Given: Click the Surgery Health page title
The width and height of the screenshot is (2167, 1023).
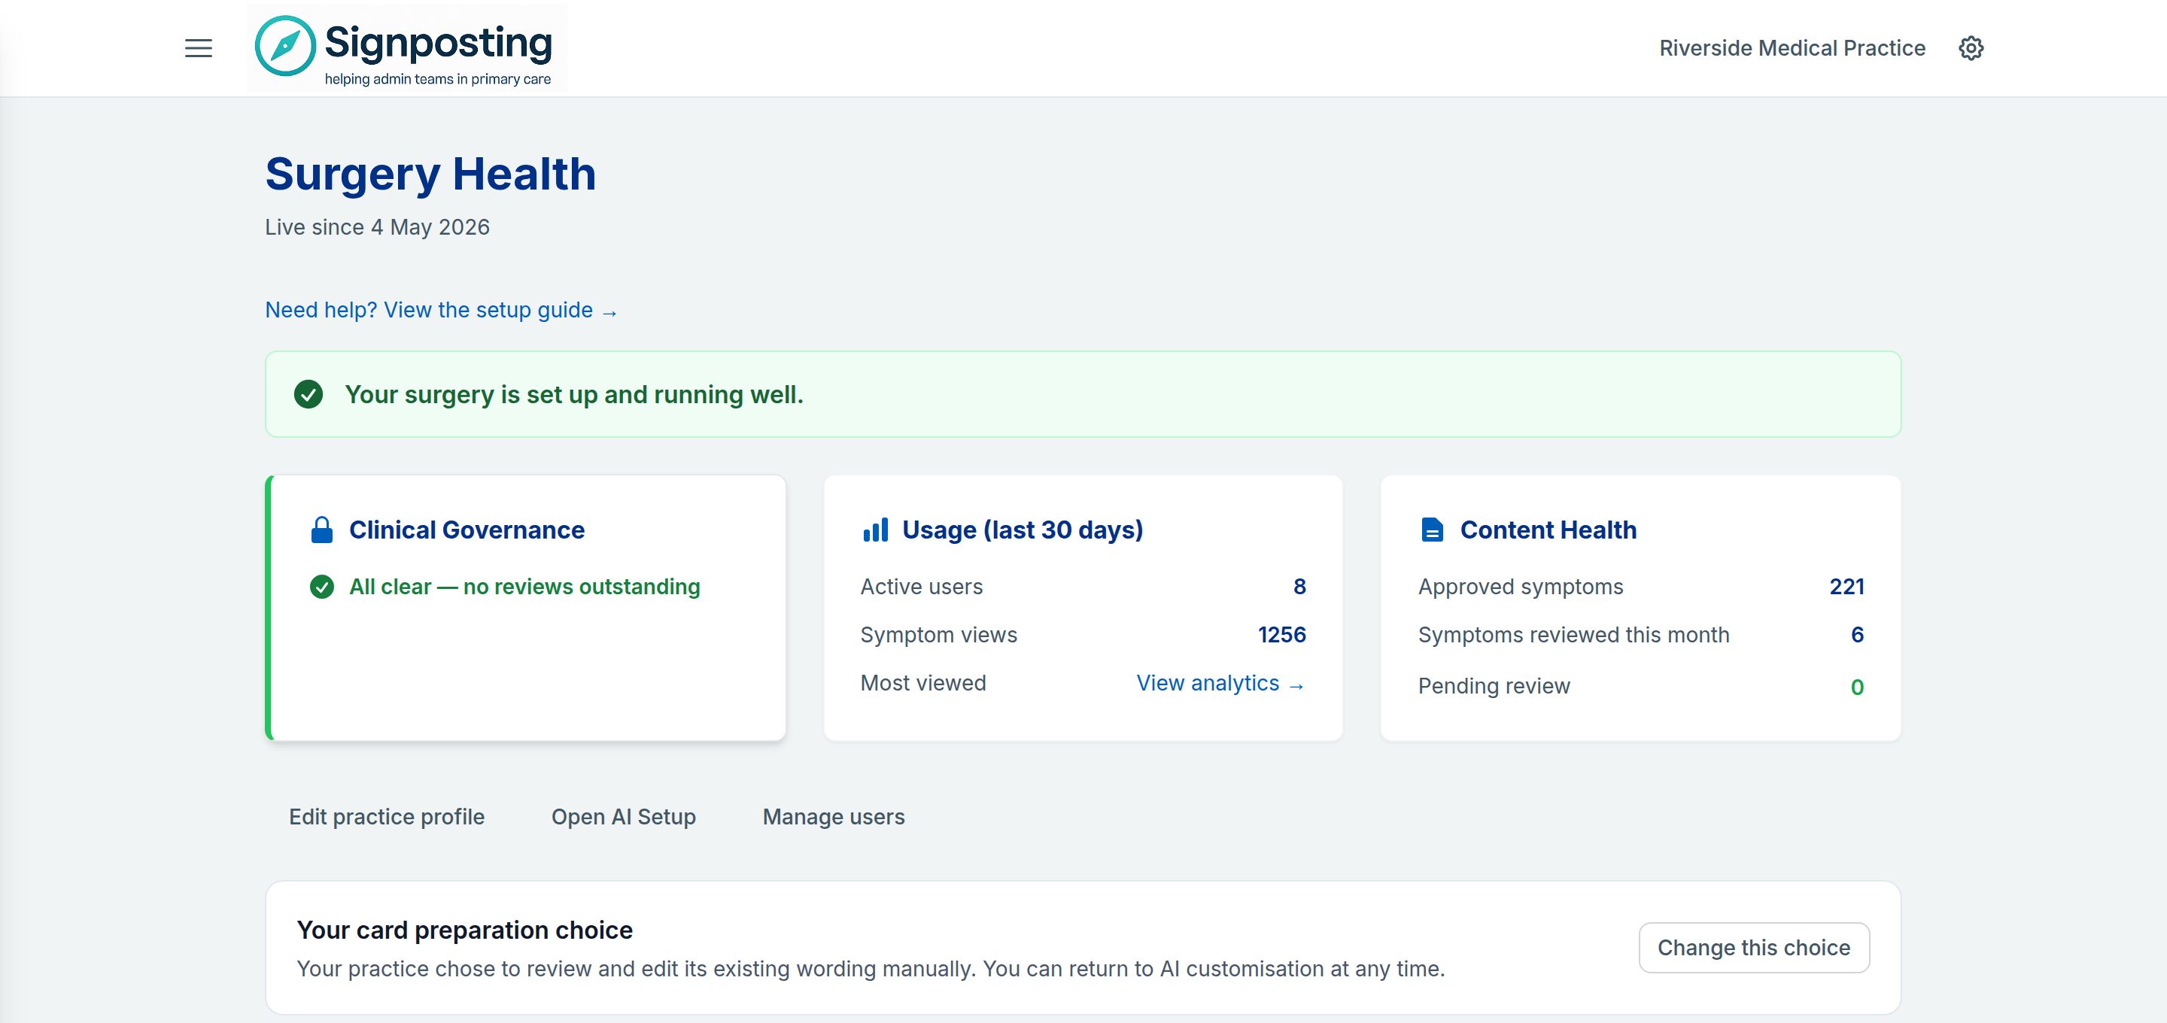Looking at the screenshot, I should [430, 175].
